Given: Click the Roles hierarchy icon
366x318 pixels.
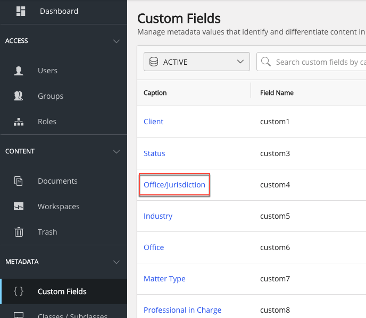Looking at the screenshot, I should click(x=19, y=122).
